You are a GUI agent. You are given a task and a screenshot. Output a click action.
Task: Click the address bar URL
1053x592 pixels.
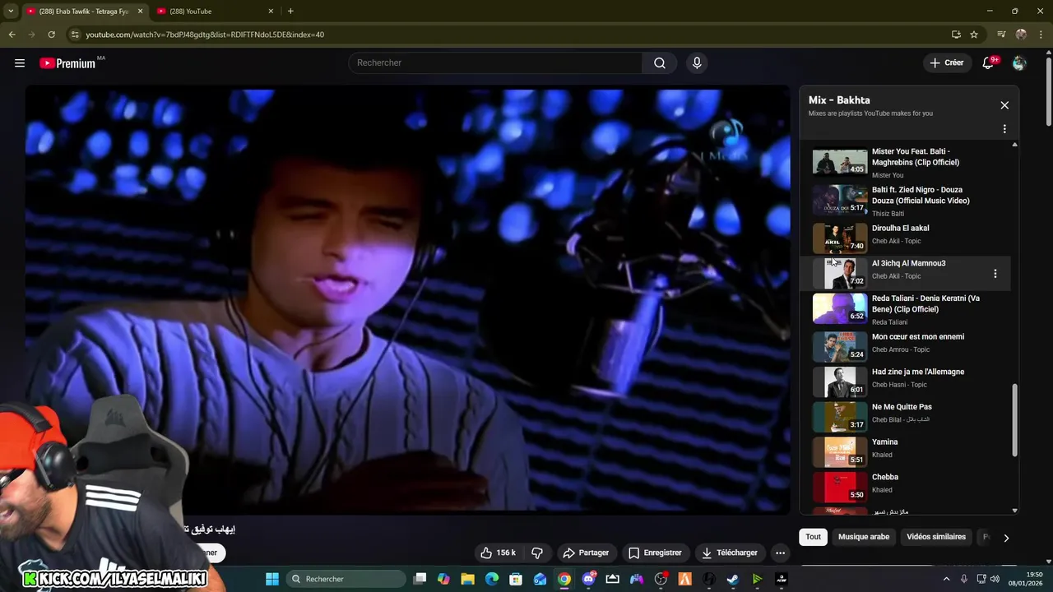[x=205, y=35]
